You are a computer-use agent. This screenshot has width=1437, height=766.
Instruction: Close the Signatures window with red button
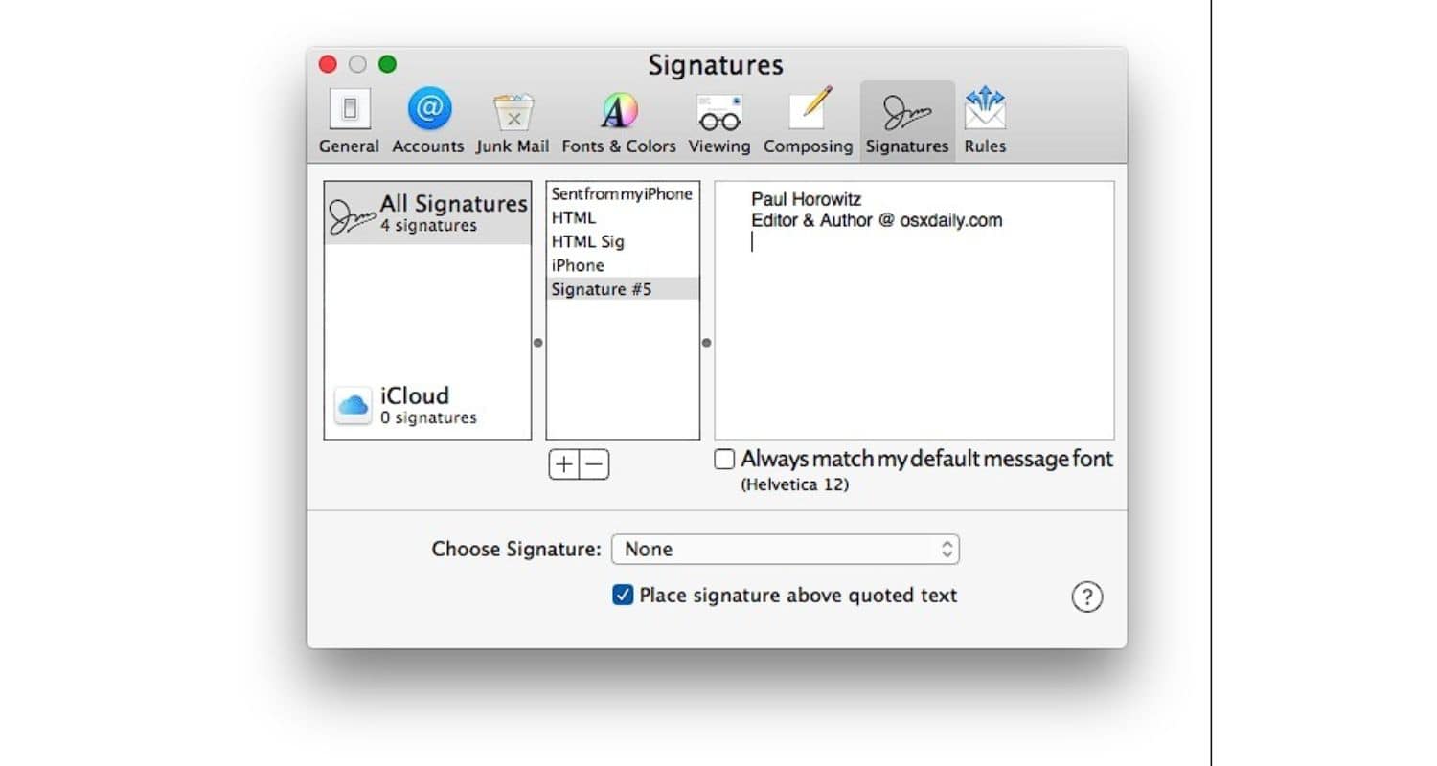(x=328, y=64)
